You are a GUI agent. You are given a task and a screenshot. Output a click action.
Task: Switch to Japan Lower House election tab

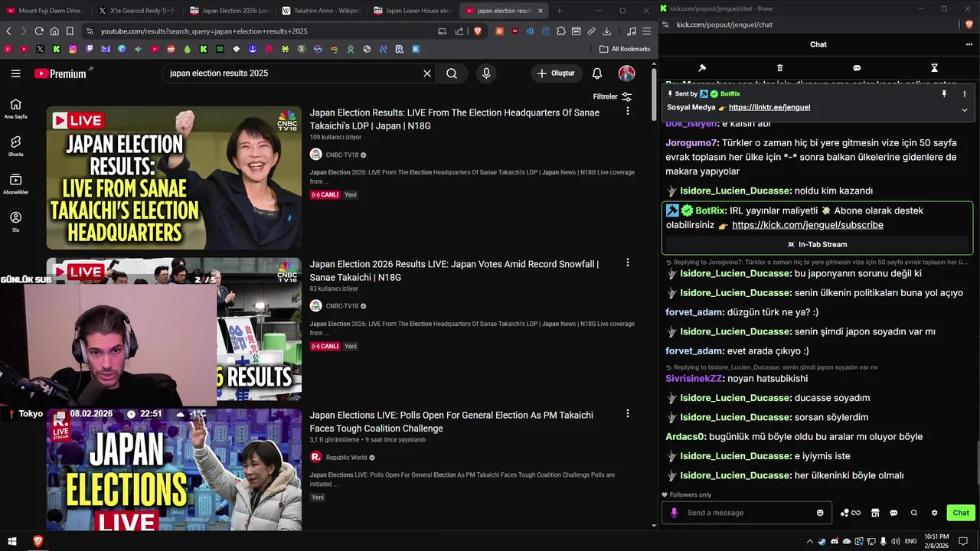tap(412, 11)
